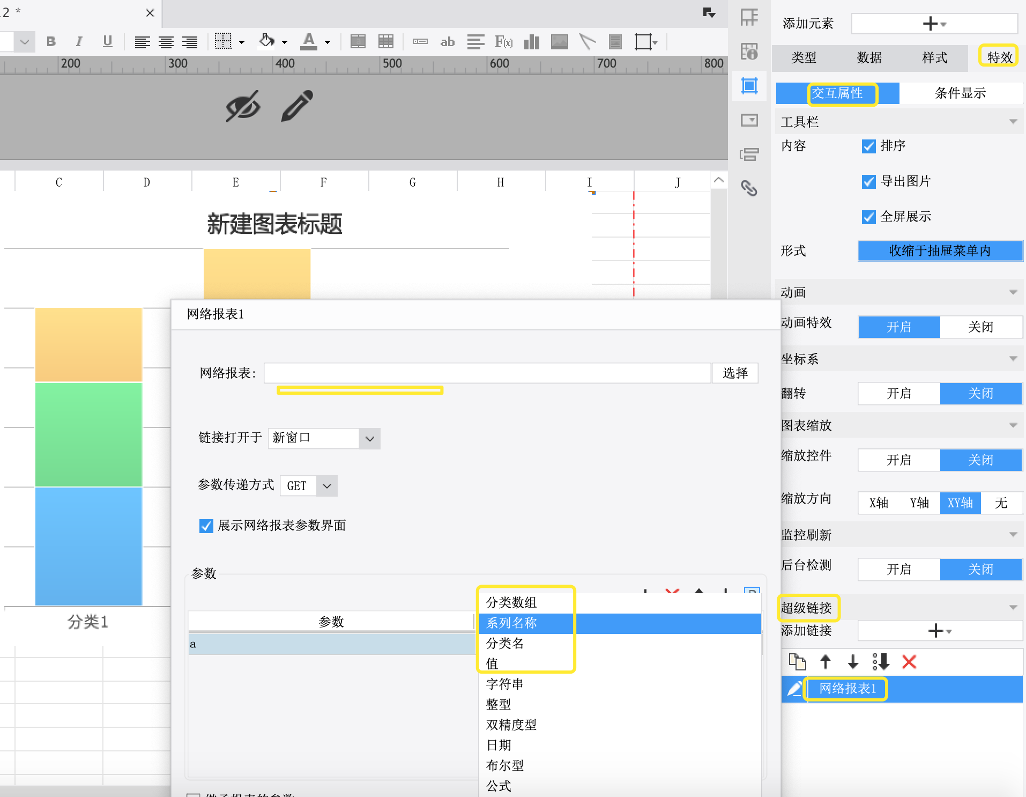Toggle 展示网络报表参数界面 checkbox
The image size is (1026, 797).
pyautogui.click(x=206, y=526)
